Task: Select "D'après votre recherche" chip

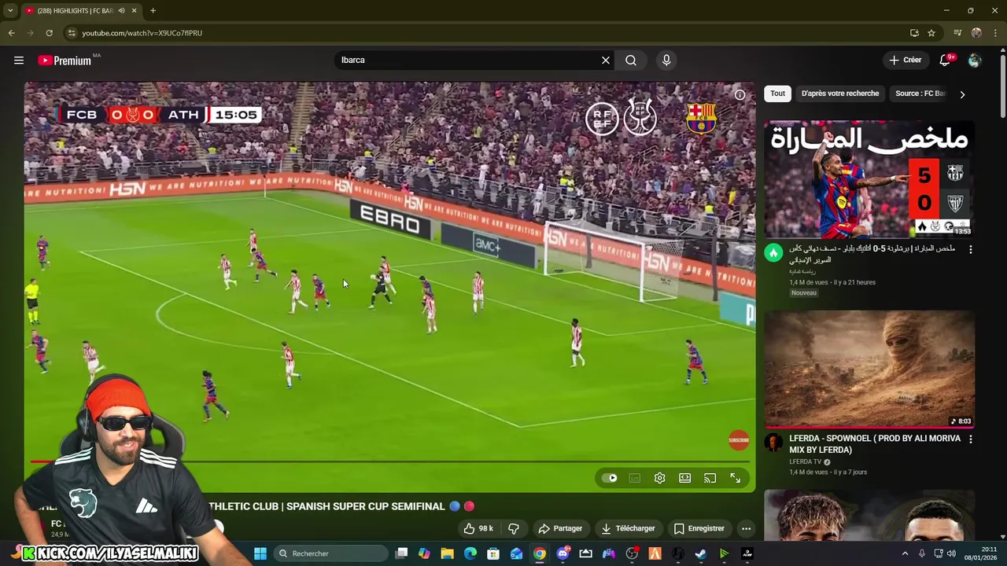Action: pyautogui.click(x=840, y=94)
